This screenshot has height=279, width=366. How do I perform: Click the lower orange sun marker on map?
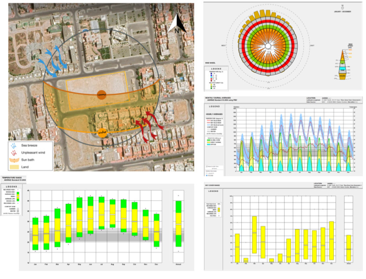[x=102, y=131]
